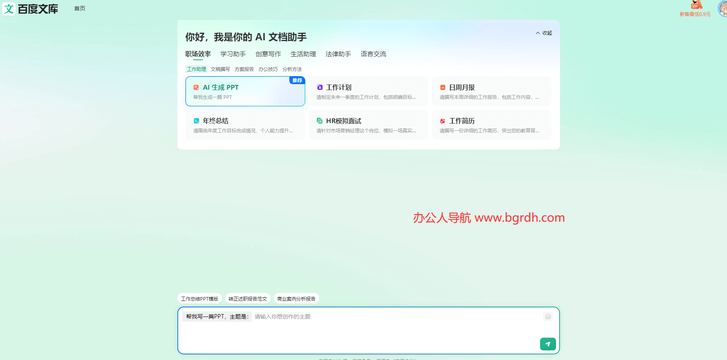
Task: Click the AI 生成 PPT card icon
Action: tap(196, 87)
